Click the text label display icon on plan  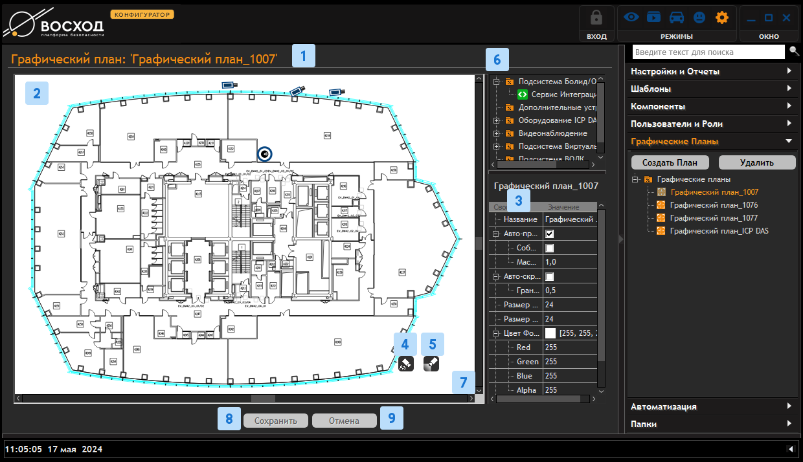point(405,364)
